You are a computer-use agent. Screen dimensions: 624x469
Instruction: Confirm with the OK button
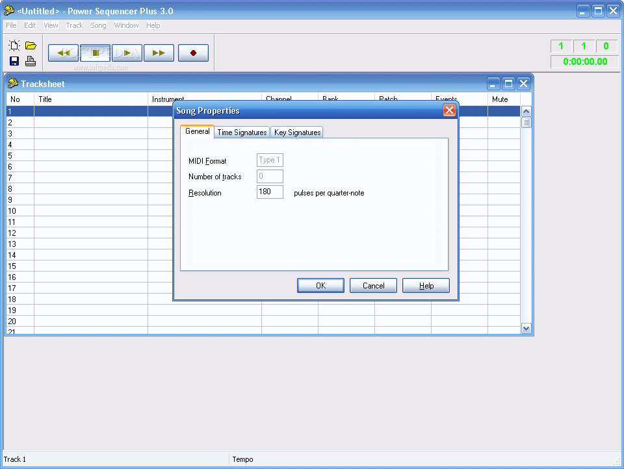pos(320,286)
